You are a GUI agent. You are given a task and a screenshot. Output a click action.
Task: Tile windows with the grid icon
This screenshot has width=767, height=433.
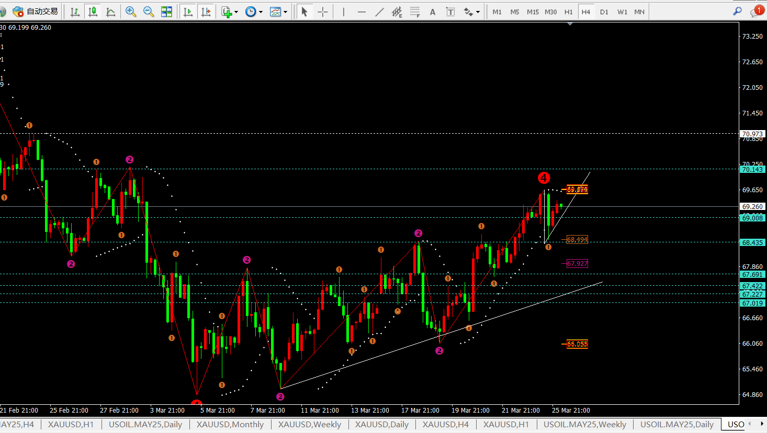pyautogui.click(x=166, y=11)
